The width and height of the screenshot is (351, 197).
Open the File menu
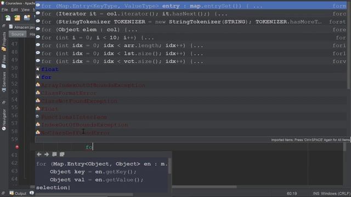tap(4, 10)
